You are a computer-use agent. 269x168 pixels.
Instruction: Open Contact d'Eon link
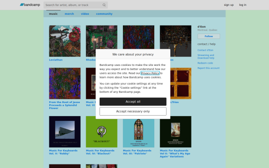pyautogui.click(x=205, y=50)
